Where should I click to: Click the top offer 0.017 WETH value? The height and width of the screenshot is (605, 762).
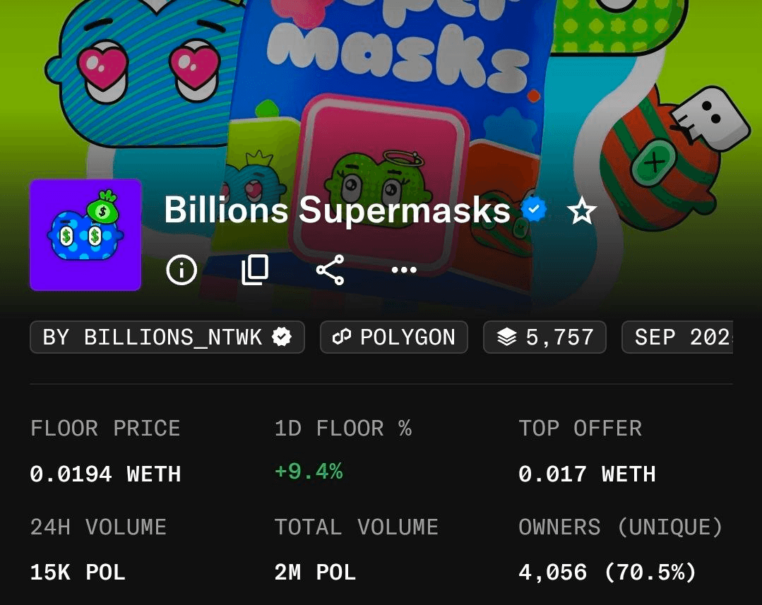(587, 474)
